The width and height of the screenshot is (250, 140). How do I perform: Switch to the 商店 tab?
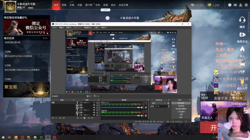113,5
